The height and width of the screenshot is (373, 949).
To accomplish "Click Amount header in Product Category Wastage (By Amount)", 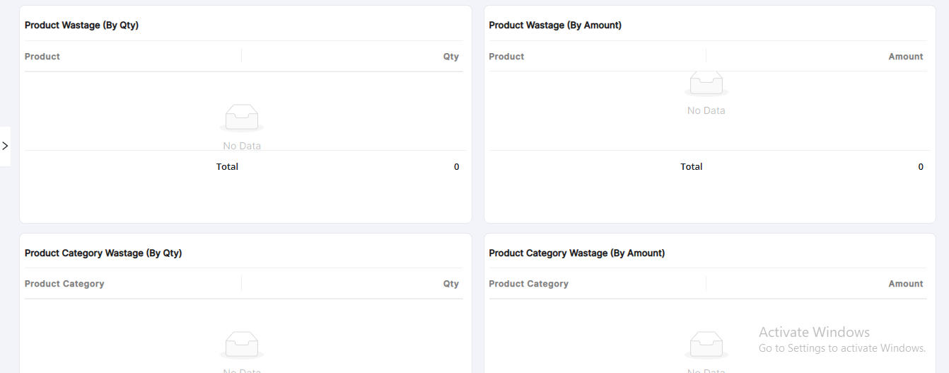I will tap(905, 284).
